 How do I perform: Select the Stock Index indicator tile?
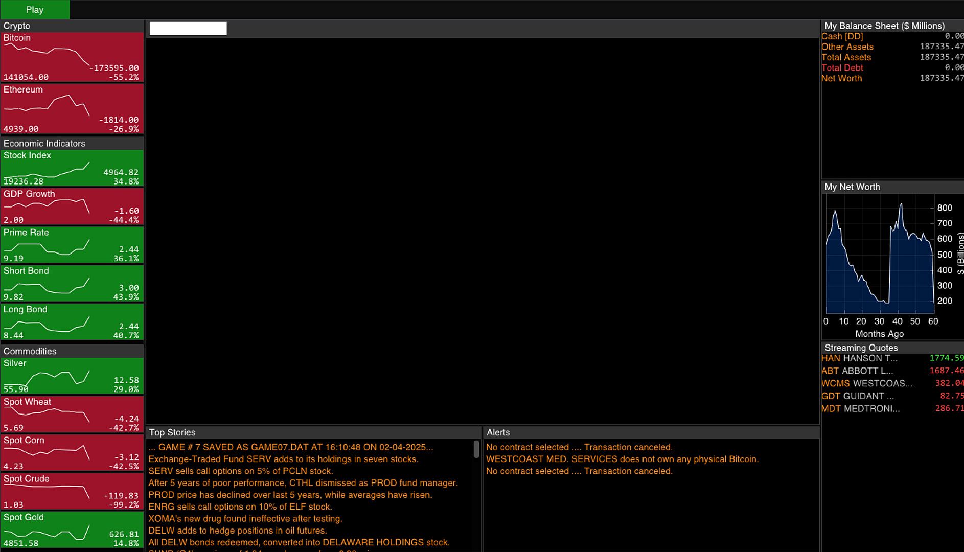pyautogui.click(x=72, y=168)
